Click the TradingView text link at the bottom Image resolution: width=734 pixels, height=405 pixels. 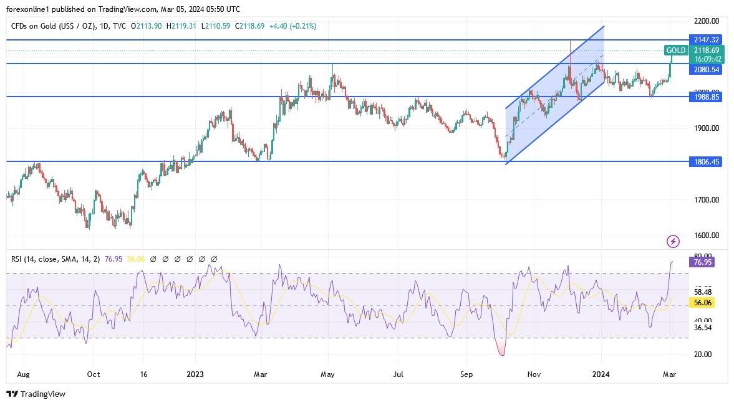(x=44, y=394)
